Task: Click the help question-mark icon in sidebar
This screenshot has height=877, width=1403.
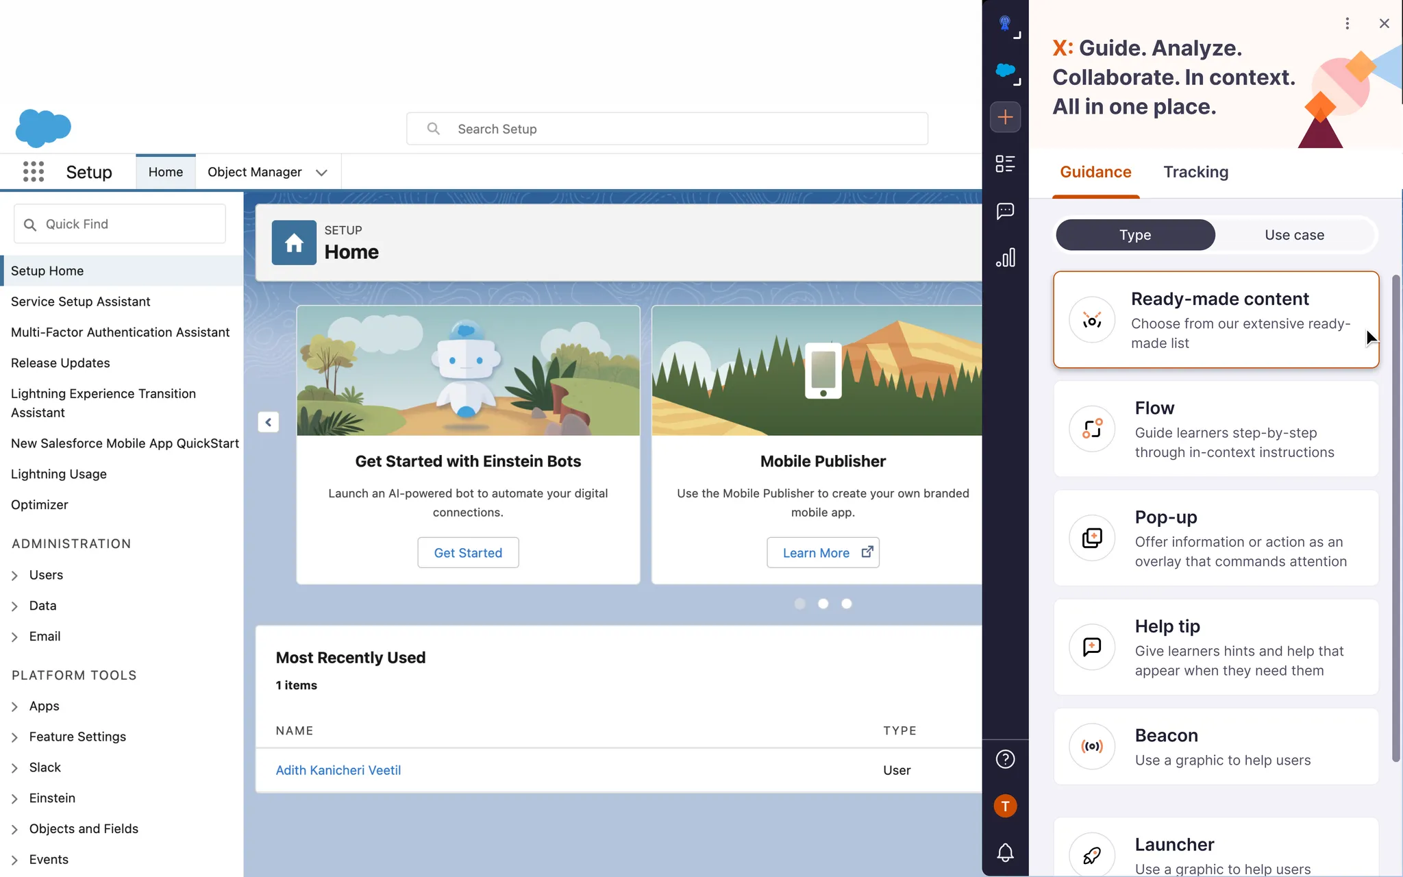Action: coord(1004,758)
